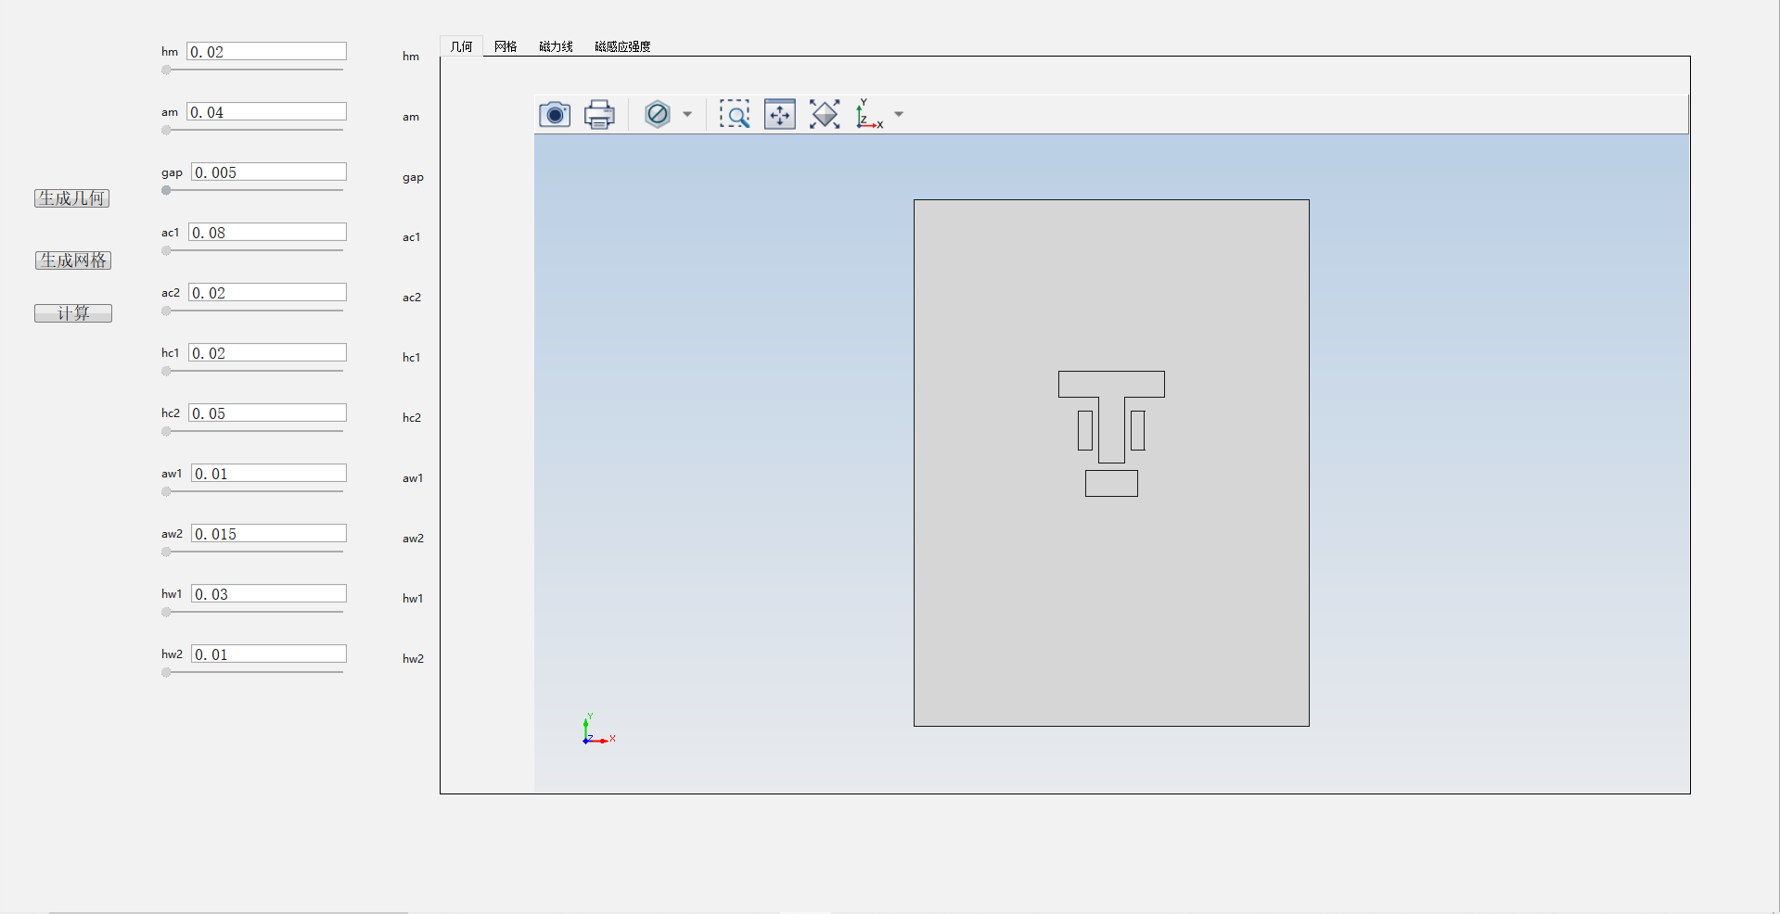
Task: Select the right coil rectangle in geometry
Action: pos(1138,431)
